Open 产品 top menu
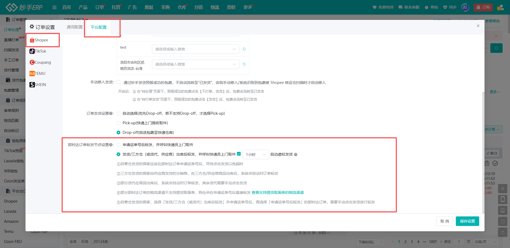This screenshot has width=510, height=248. pos(83,7)
